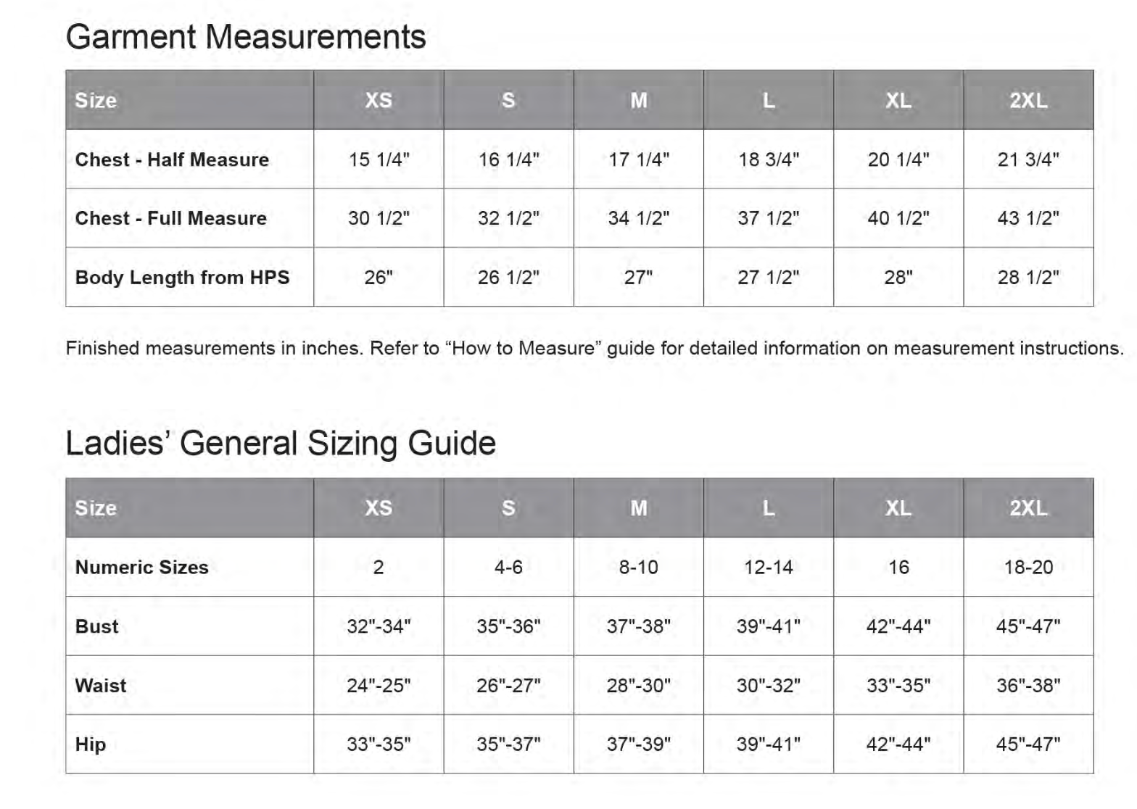Click the 36"-38" waist cell

coord(1028,686)
